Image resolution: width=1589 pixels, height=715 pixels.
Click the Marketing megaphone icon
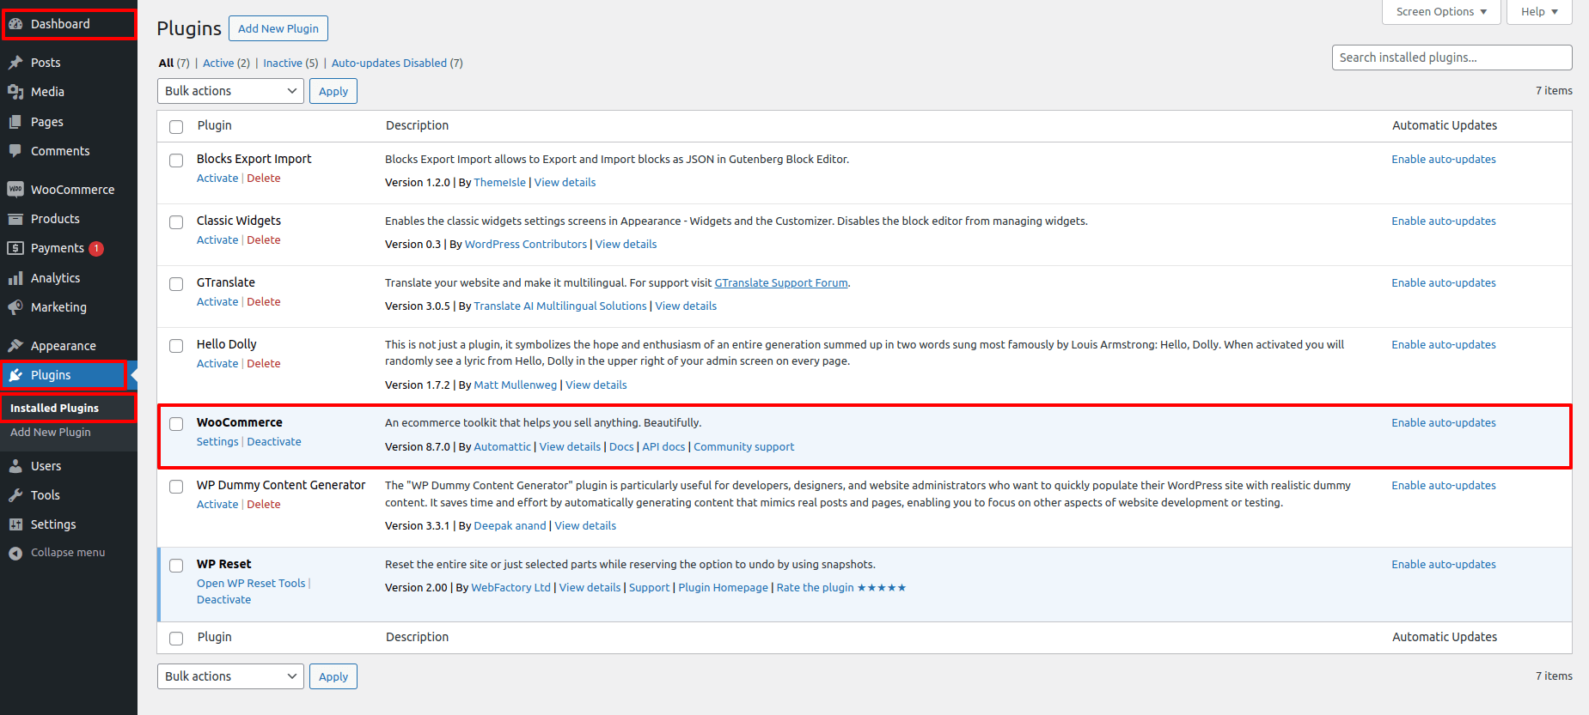tap(15, 307)
